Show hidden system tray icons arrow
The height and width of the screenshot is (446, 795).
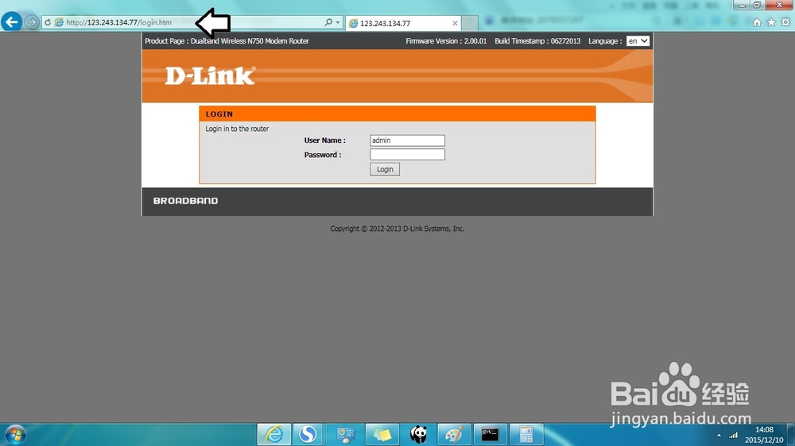719,436
